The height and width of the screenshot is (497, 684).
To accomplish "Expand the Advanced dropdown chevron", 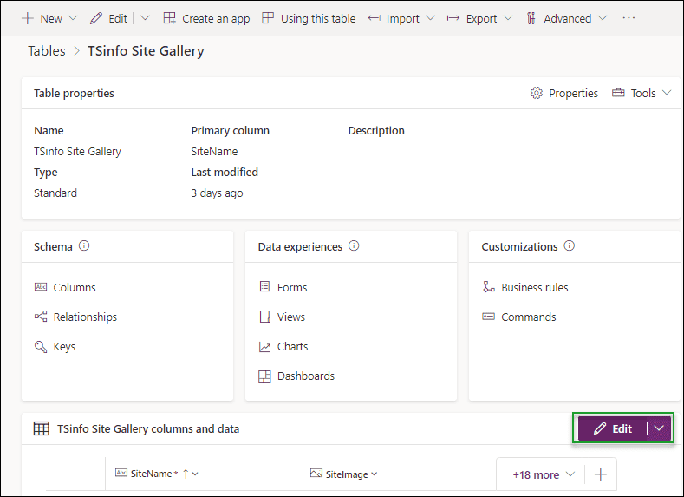I will tap(603, 18).
